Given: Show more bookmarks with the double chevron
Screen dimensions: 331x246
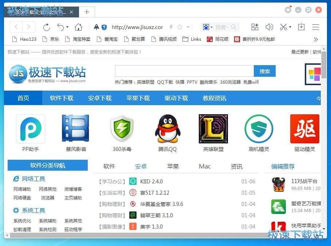Looking at the screenshot, I should [x=316, y=39].
